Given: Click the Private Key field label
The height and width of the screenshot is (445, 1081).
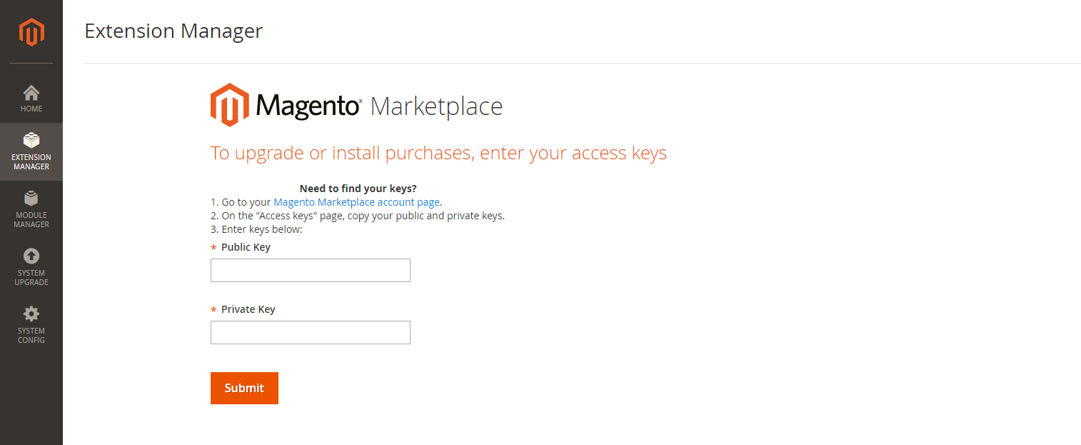Looking at the screenshot, I should [x=248, y=309].
